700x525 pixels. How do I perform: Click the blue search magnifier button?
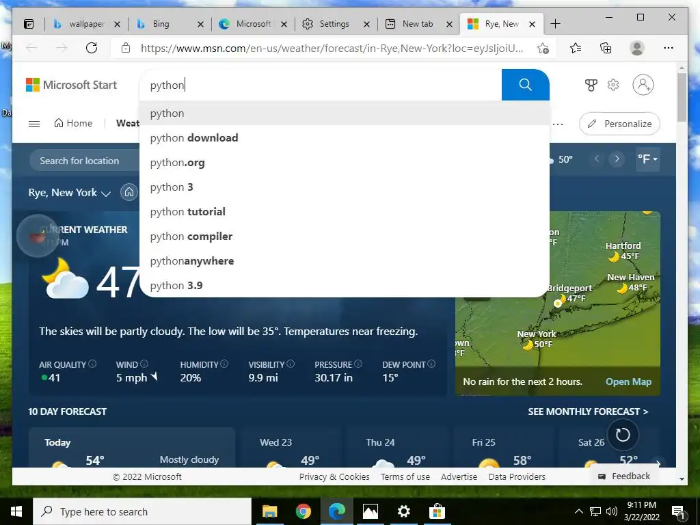[525, 85]
